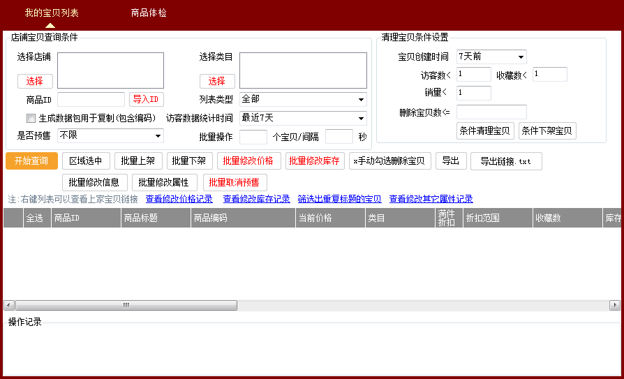
Task: Switch to the 商品体检 tab
Action: point(149,13)
